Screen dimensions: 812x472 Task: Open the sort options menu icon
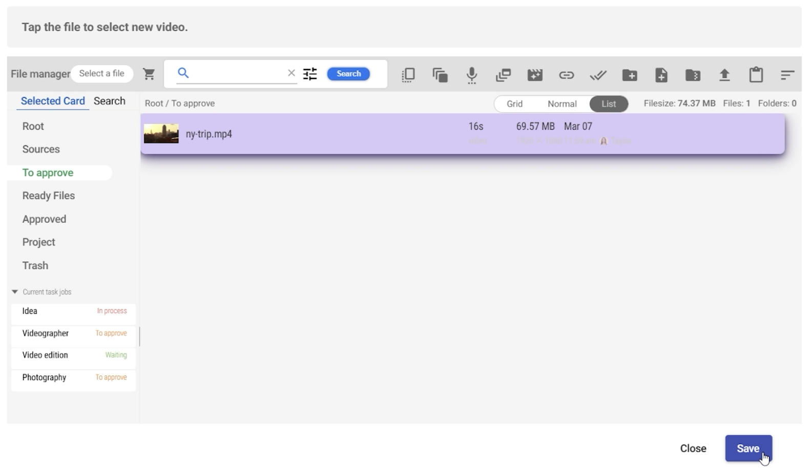coord(787,75)
